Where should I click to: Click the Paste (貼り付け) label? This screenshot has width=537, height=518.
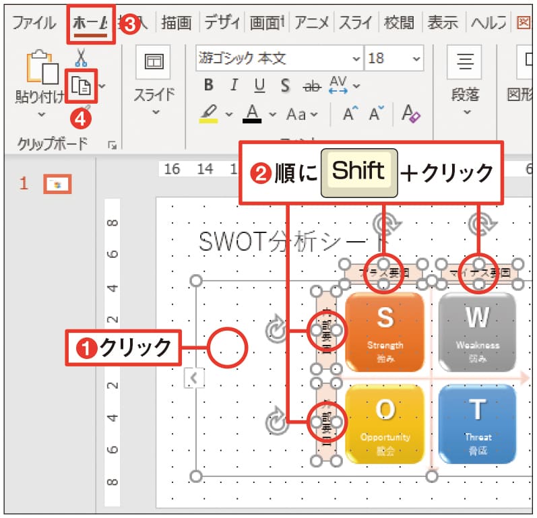click(39, 97)
